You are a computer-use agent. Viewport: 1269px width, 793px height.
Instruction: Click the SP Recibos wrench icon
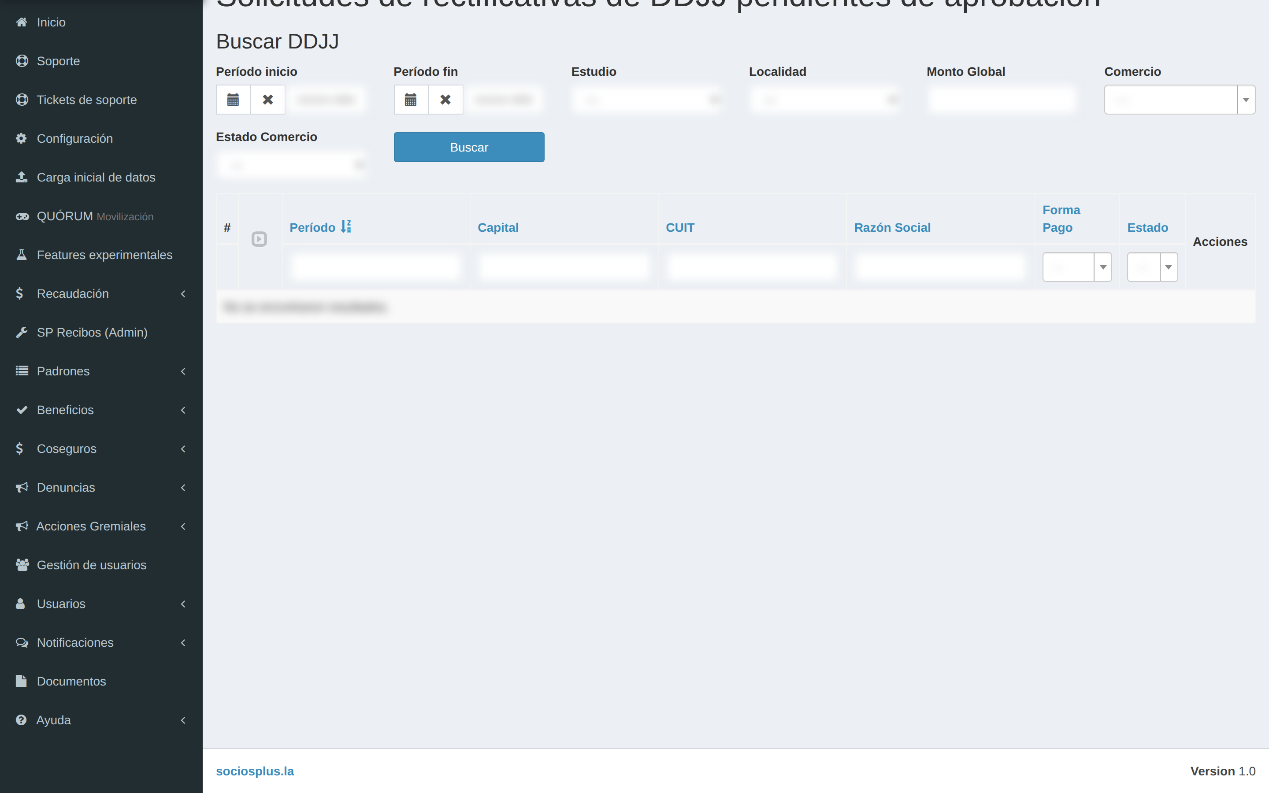point(22,333)
